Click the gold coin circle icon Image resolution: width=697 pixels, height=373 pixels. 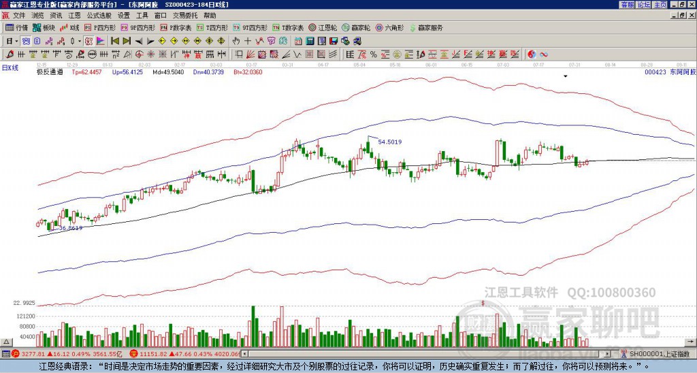397,54
